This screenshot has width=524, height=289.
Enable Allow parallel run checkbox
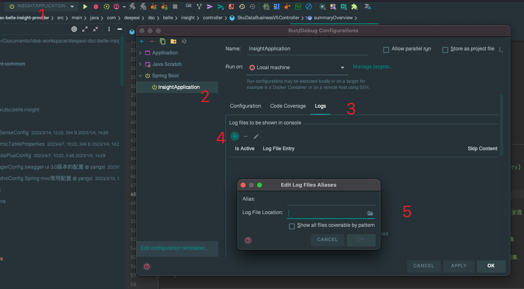(x=386, y=50)
